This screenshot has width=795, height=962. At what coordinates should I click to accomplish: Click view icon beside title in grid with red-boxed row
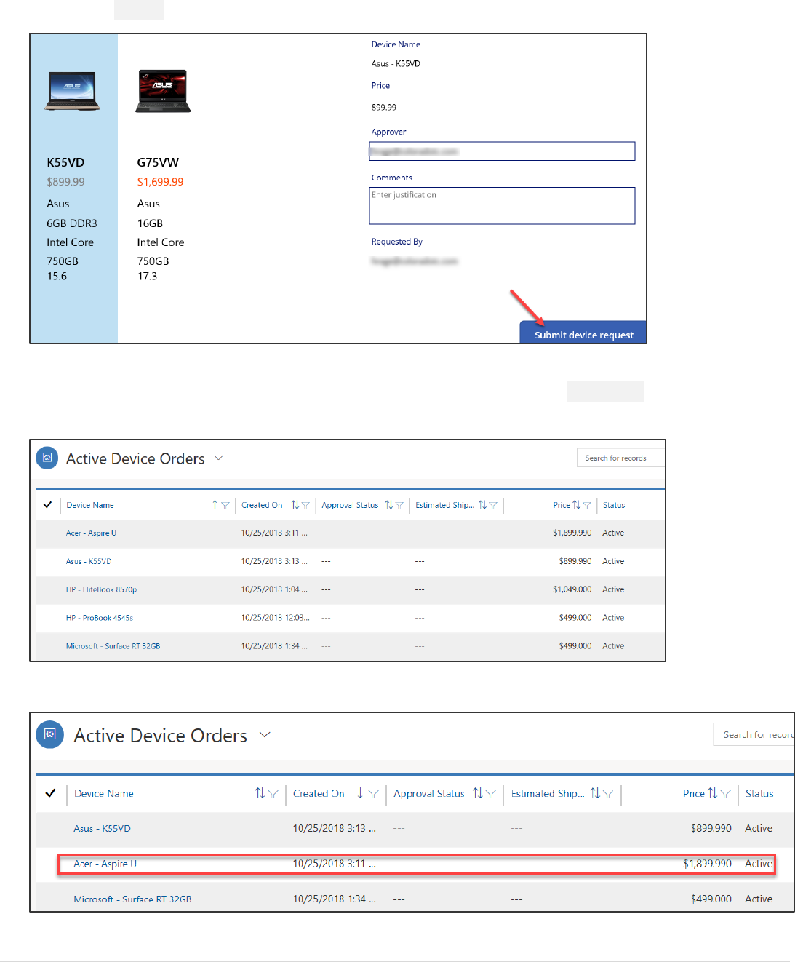(50, 734)
